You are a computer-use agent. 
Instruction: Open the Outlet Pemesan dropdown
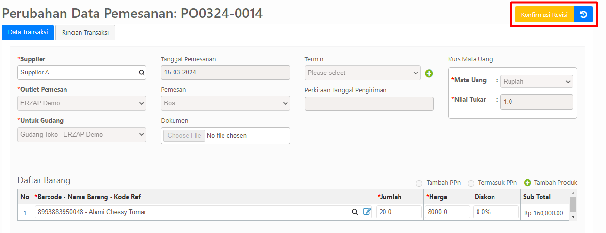pyautogui.click(x=81, y=103)
